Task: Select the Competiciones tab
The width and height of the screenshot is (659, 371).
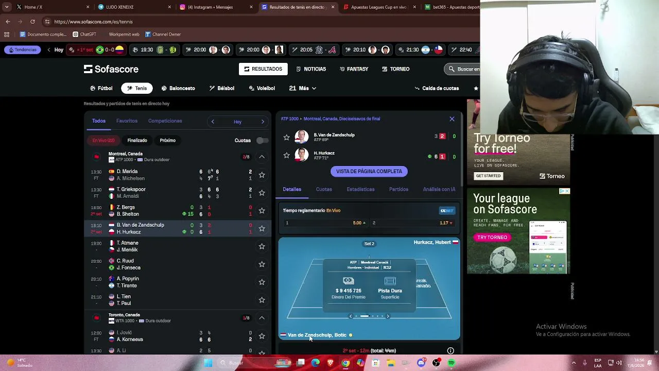Action: pos(165,121)
